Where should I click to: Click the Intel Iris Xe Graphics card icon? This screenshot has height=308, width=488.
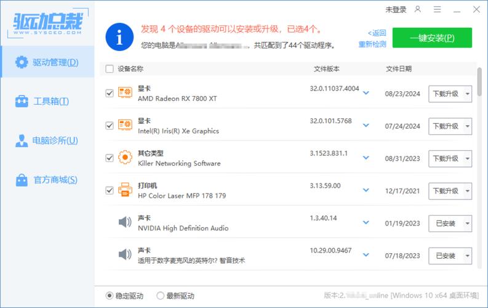(x=125, y=126)
